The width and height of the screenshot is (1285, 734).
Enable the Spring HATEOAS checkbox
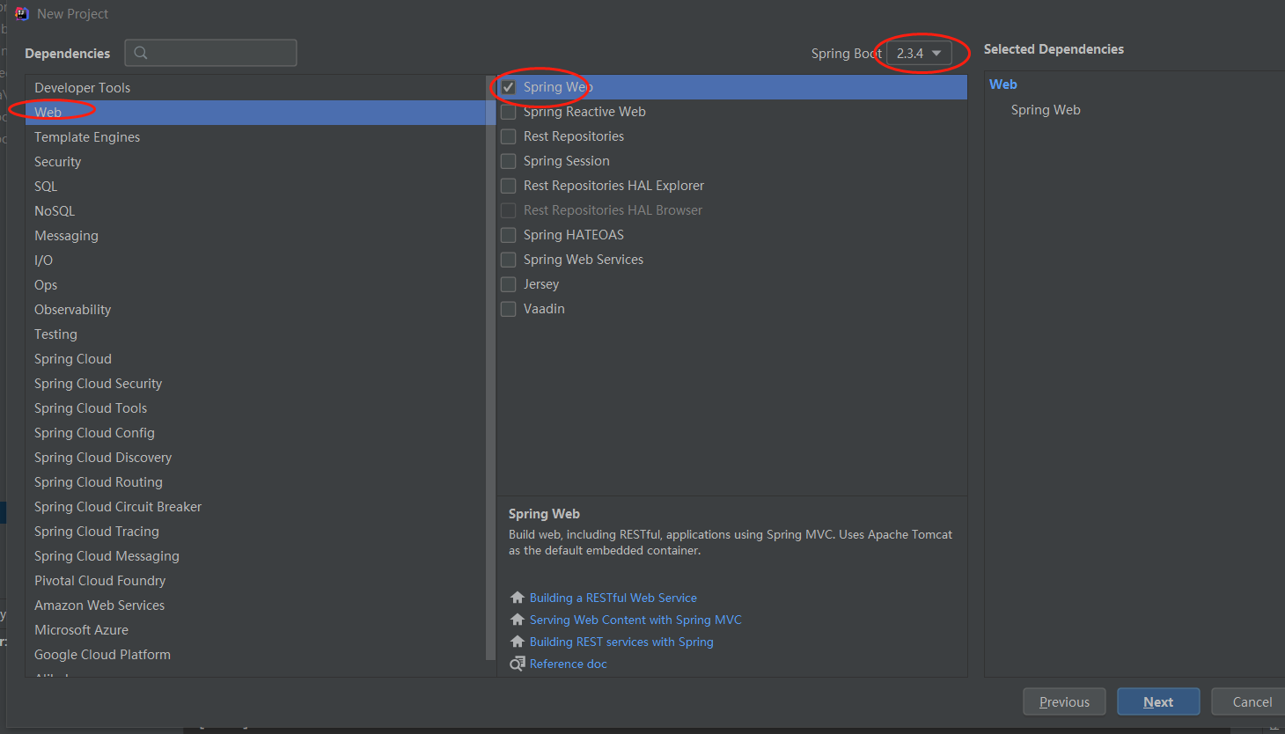[x=509, y=235]
